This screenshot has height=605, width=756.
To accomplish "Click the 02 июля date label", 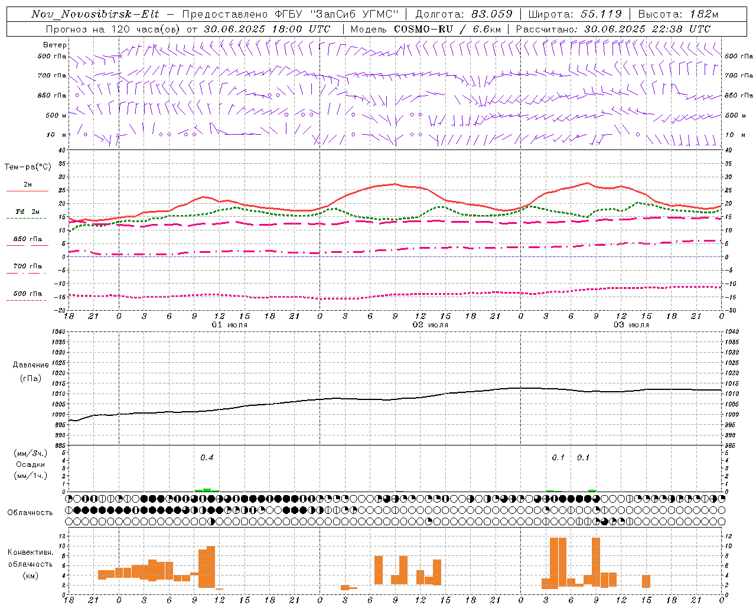I will coord(430,325).
